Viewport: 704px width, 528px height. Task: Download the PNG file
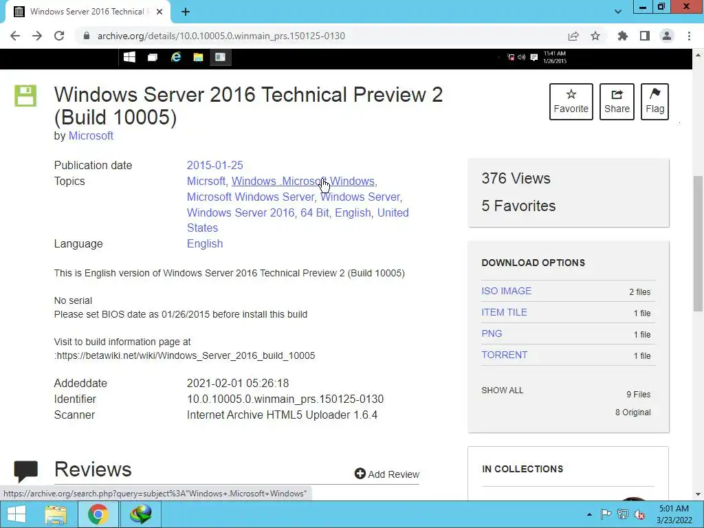[492, 333]
